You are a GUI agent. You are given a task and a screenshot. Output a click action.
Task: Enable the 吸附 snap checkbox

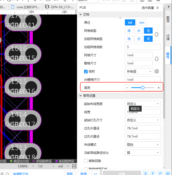pyautogui.click(x=86, y=71)
